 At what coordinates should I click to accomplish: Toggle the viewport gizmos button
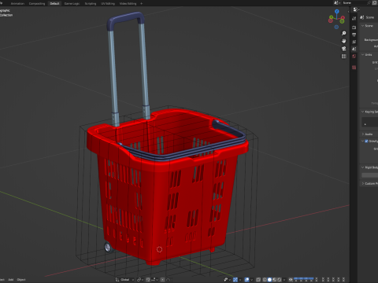coord(235,280)
